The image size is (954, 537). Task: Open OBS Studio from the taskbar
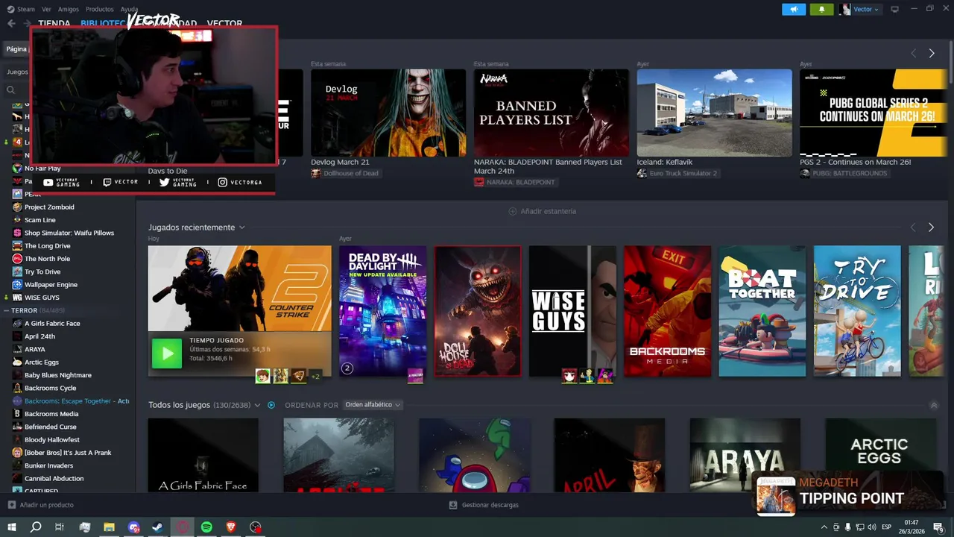click(x=256, y=527)
